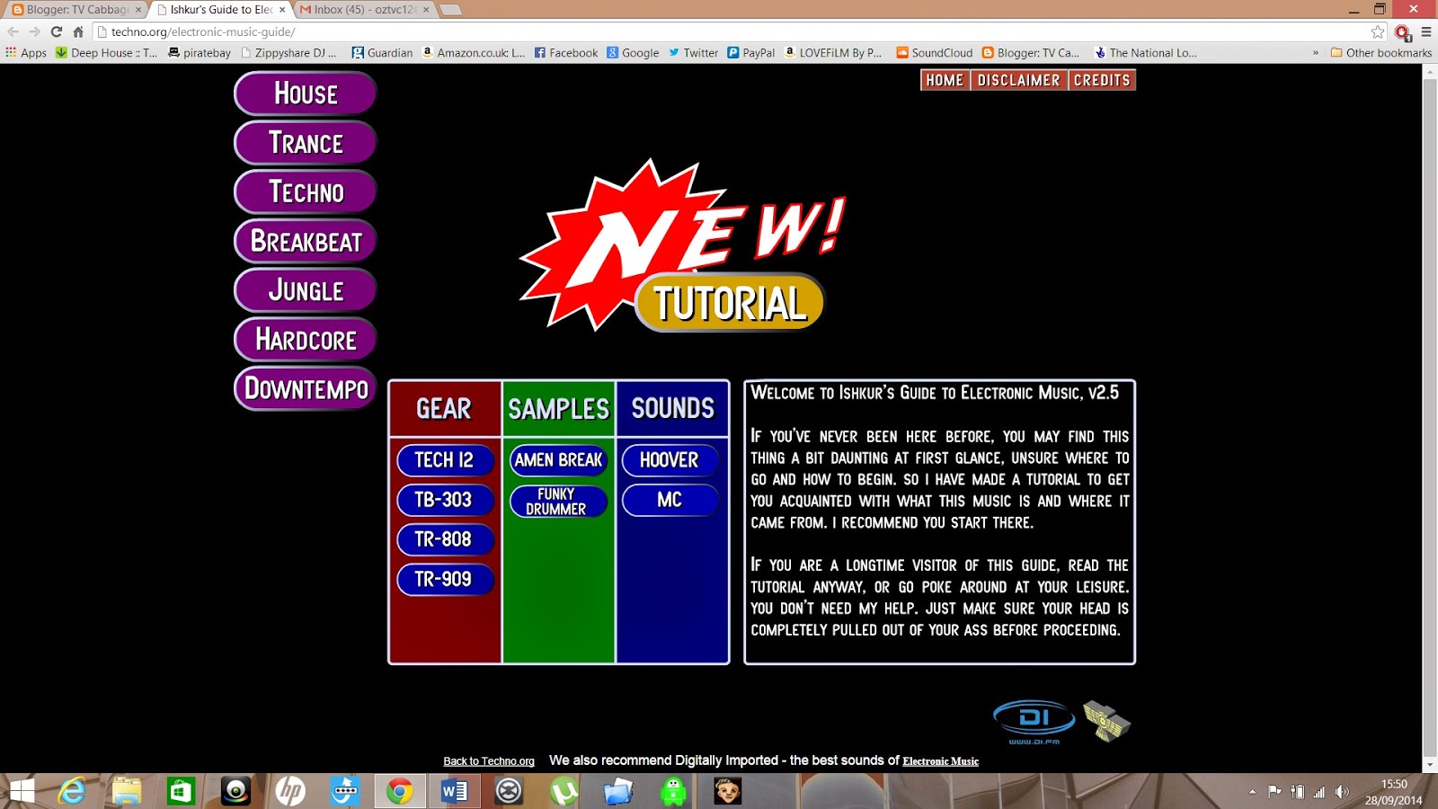
Task: Open the SoundCloud bookmark
Action: (935, 53)
